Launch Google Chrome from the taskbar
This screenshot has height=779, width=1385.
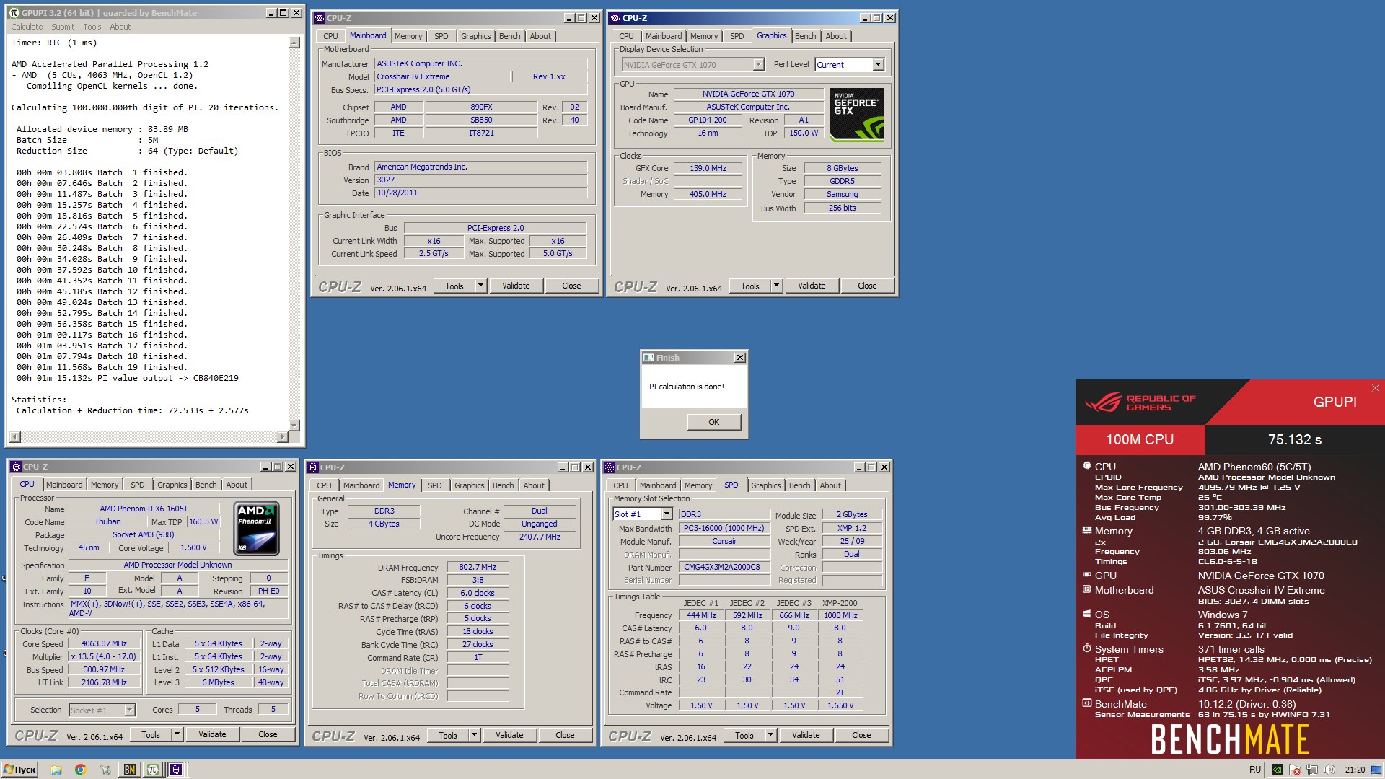click(x=81, y=770)
